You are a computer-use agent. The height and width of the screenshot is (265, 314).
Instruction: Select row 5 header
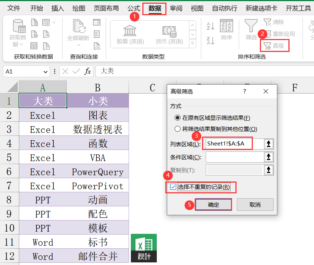click(x=9, y=157)
